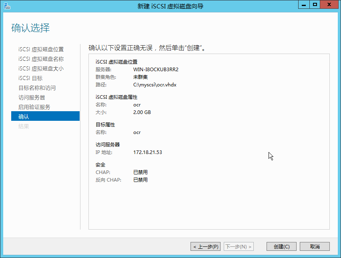
Task: Click the 安全 section heading
Action: tap(100, 164)
